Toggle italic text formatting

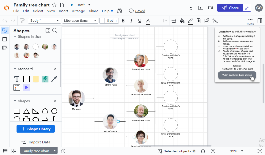(x=131, y=20)
